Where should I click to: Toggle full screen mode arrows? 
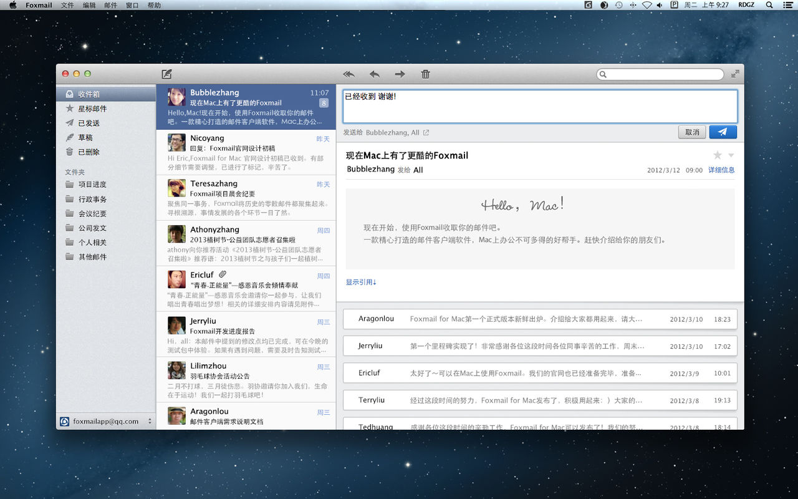[735, 74]
